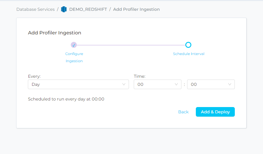The width and height of the screenshot is (263, 154).
Task: Select the Schedule Interval step label
Action: pos(189,54)
